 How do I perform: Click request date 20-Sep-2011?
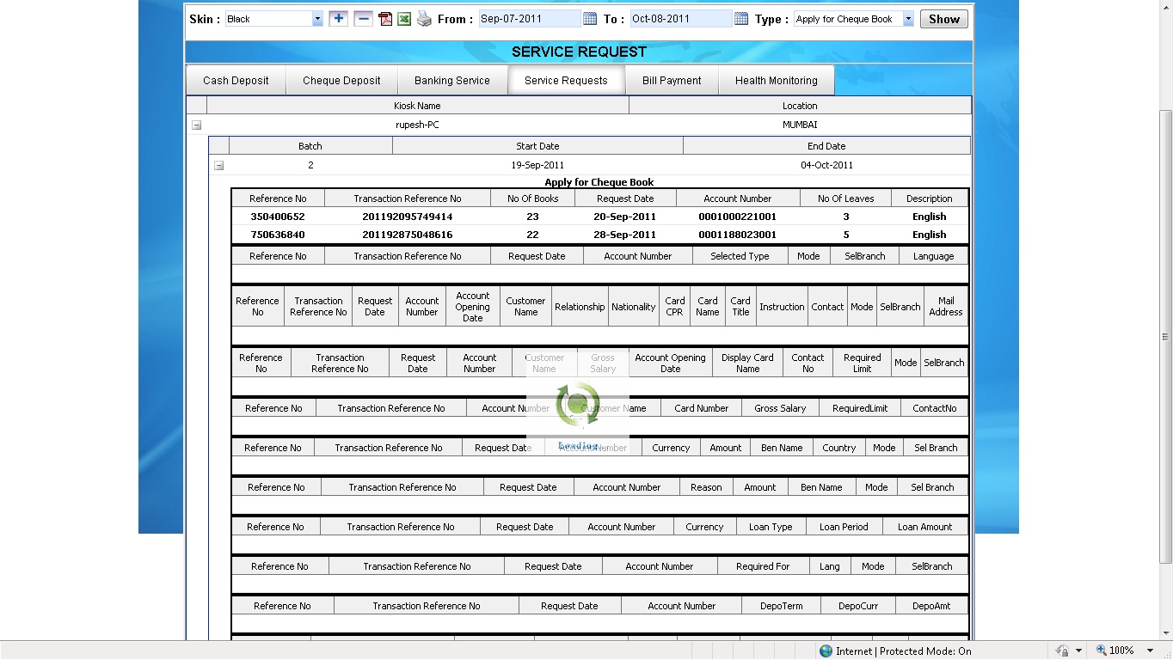pos(625,217)
